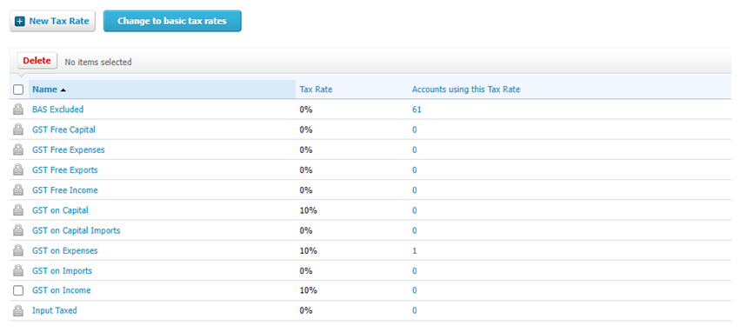Click the lock icon beside GST on Imports
Viewport: 740px width, 332px height.
coord(18,271)
